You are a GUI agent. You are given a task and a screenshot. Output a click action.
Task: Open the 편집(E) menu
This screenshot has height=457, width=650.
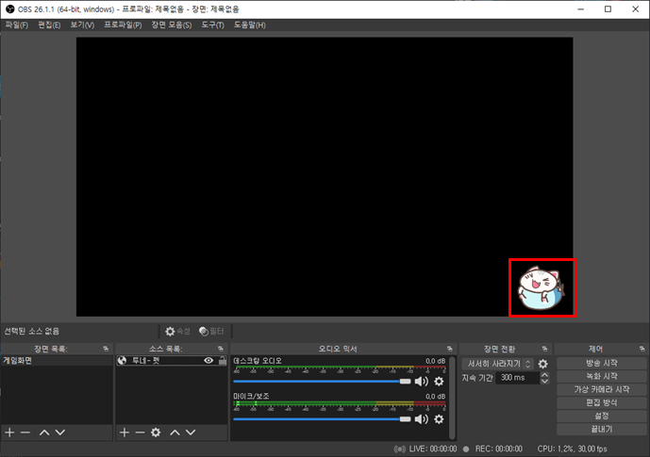tap(49, 24)
